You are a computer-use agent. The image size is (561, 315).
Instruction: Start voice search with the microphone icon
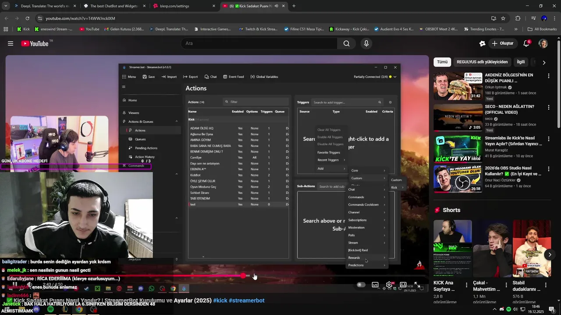tap(366, 43)
